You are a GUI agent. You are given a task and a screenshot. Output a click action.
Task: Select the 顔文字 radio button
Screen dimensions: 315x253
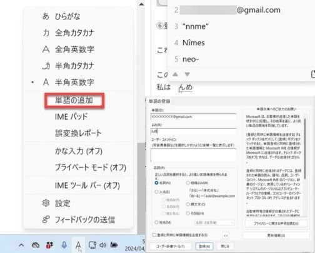coord(188,204)
